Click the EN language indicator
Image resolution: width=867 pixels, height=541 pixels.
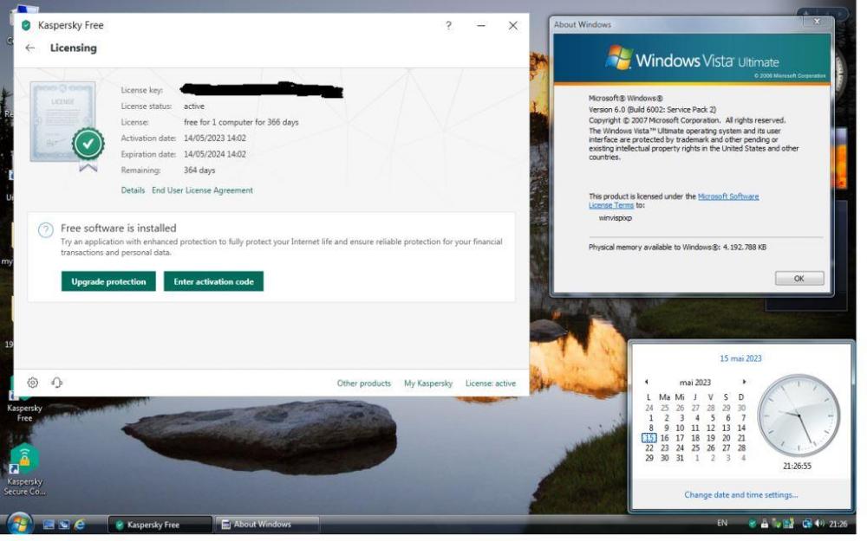point(722,523)
